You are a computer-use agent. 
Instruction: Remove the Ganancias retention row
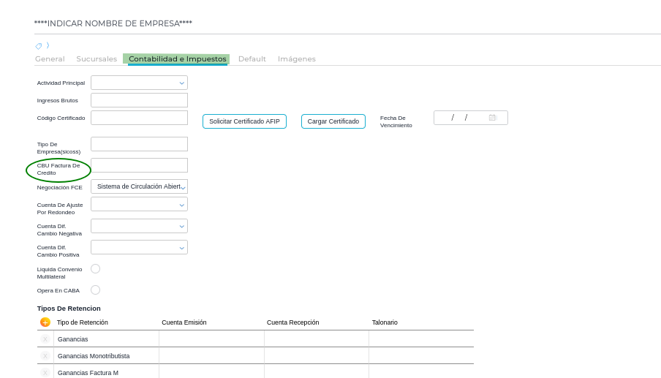point(45,339)
